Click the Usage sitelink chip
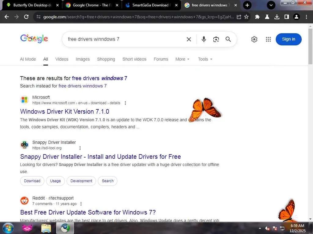 [55, 181]
